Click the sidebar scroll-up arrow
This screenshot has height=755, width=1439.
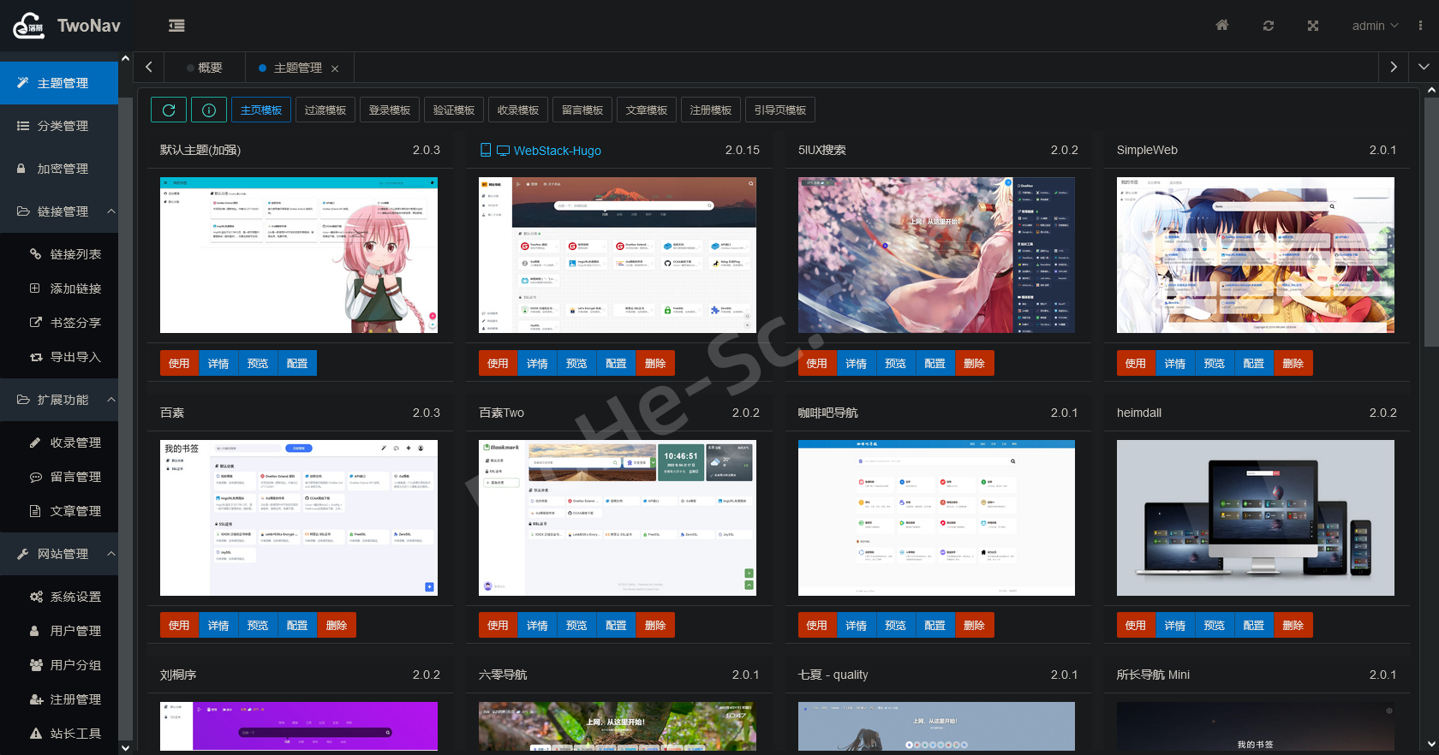pos(125,59)
